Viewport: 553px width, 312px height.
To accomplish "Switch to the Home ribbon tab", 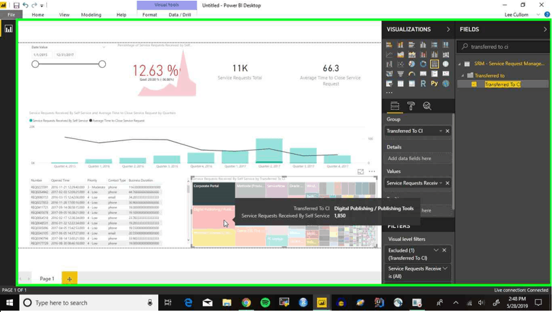I will [x=38, y=15].
